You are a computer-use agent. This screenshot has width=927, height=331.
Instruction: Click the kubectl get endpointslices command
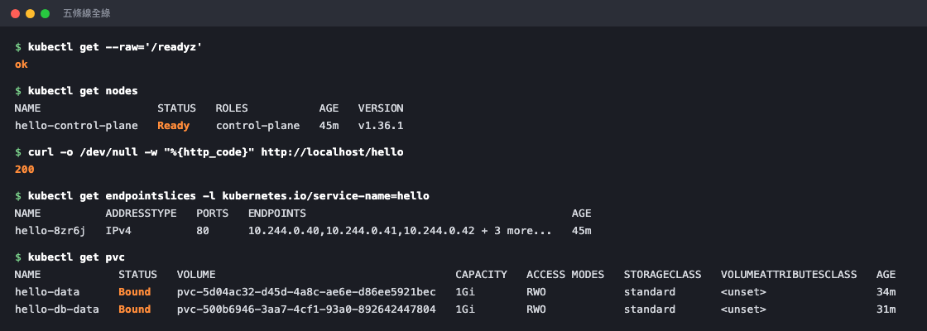228,195
